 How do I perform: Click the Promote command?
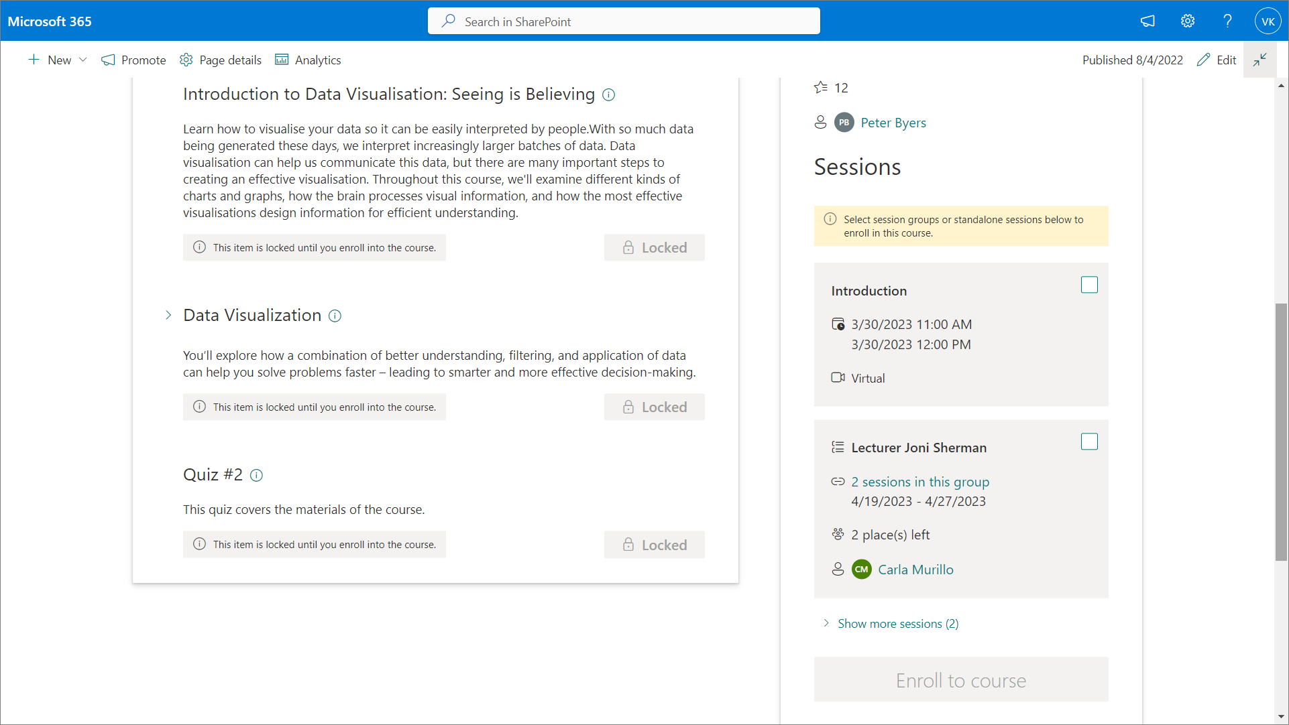pos(133,60)
